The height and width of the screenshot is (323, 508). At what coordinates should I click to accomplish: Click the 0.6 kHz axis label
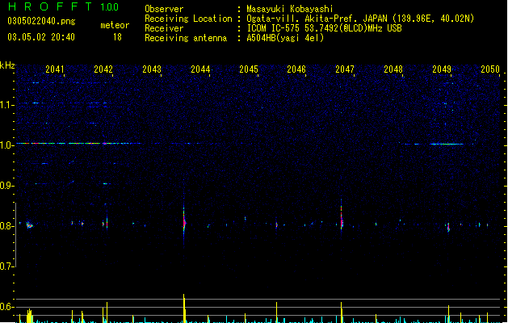pos(6,307)
